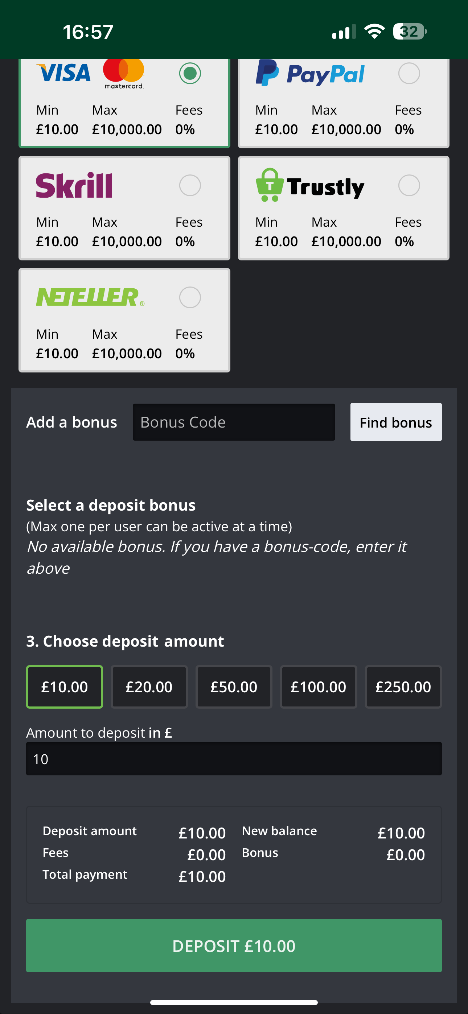Choose the £250.00 amount preset

click(403, 687)
